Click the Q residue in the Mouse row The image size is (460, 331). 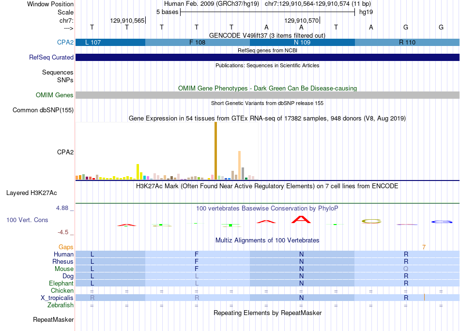coord(406,269)
